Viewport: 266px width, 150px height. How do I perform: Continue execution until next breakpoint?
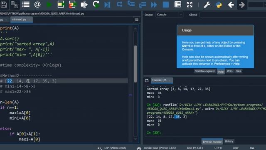[x=154, y=5]
